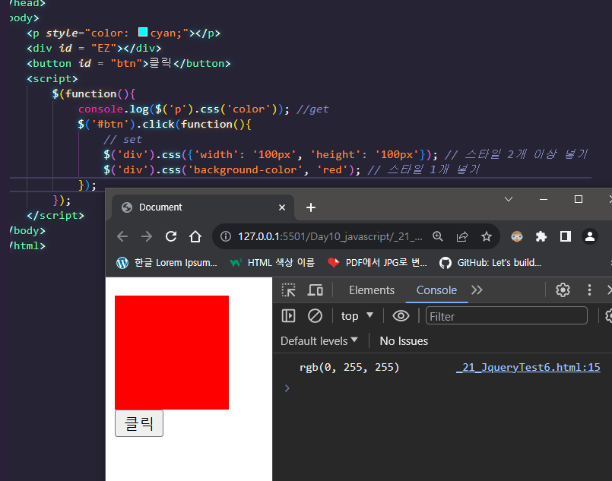
Task: Bookmark this page with the star
Action: (487, 236)
